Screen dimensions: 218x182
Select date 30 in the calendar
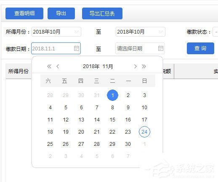tap(128, 144)
